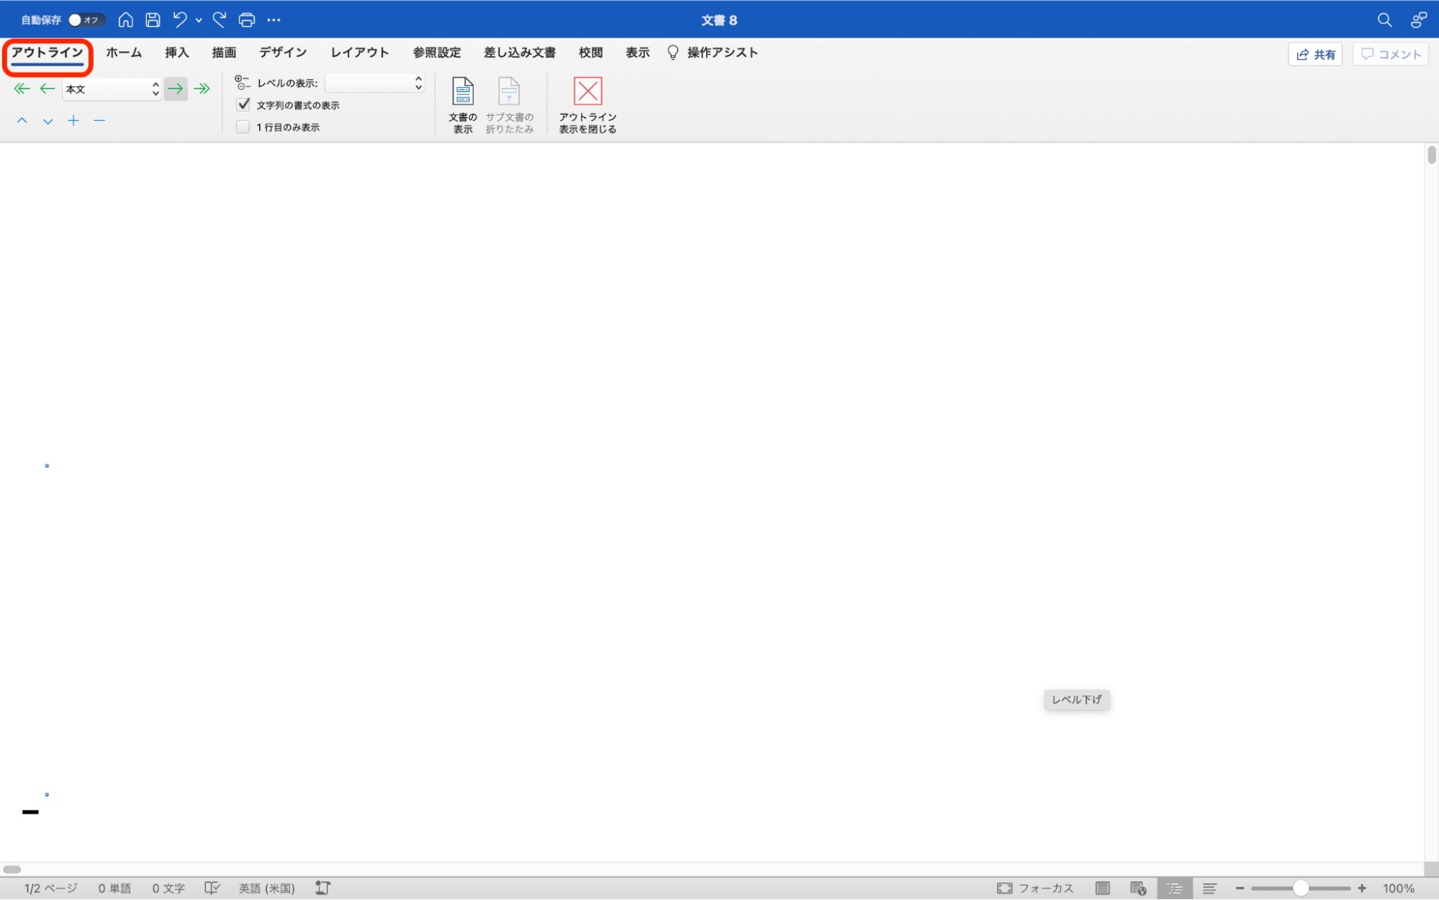The width and height of the screenshot is (1439, 900).
Task: Click the レベルの表示 outline icon
Action: 243,84
